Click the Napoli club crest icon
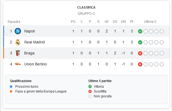This screenshot has width=172, height=111. pos(18,31)
